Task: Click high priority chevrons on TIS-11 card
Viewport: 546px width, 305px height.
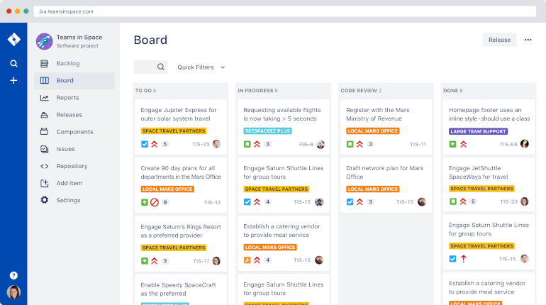Action: click(360, 144)
